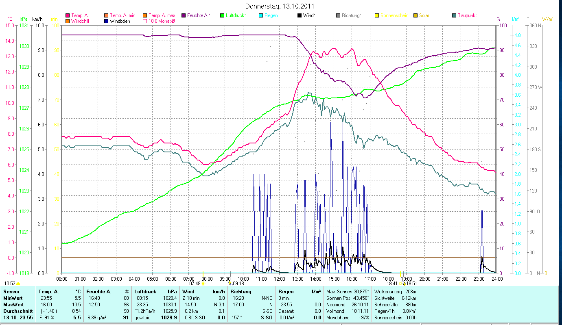Screen dimensions: 562x325
Task: Toggle the 10.0 Monat-Ø checkbox
Action: point(144,21)
